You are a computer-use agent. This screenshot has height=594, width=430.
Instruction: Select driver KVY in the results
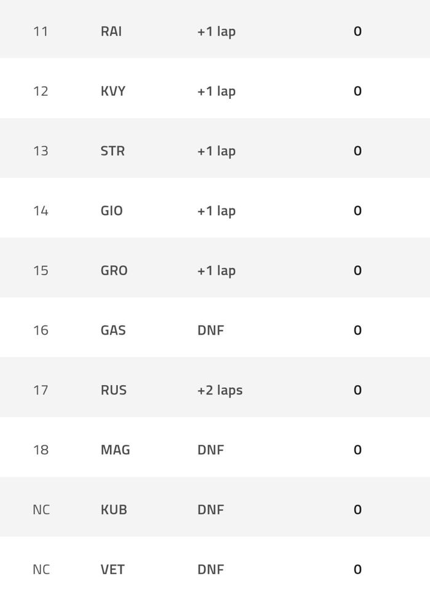[113, 91]
